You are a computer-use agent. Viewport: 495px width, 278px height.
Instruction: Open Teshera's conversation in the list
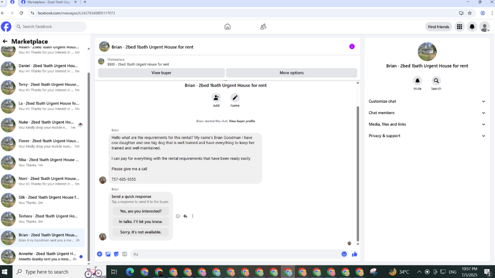point(42,219)
